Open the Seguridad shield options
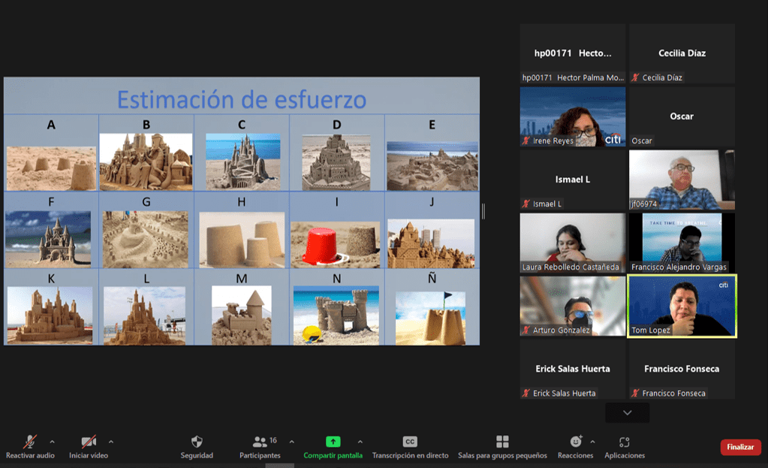The width and height of the screenshot is (768, 468). point(197,442)
